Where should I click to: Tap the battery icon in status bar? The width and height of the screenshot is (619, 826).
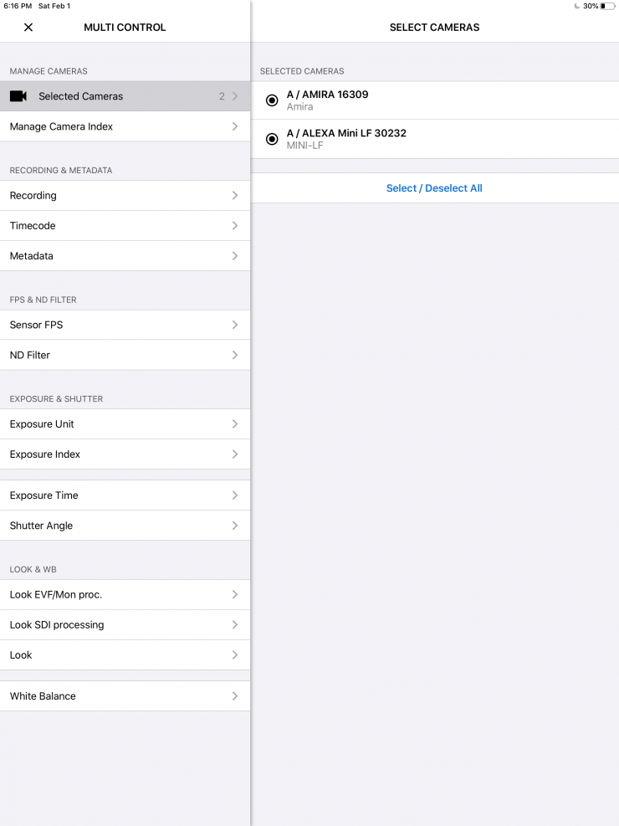[x=607, y=6]
